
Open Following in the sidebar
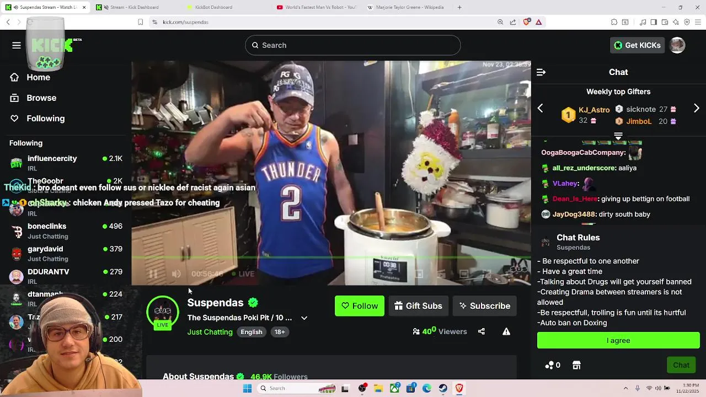[38, 119]
